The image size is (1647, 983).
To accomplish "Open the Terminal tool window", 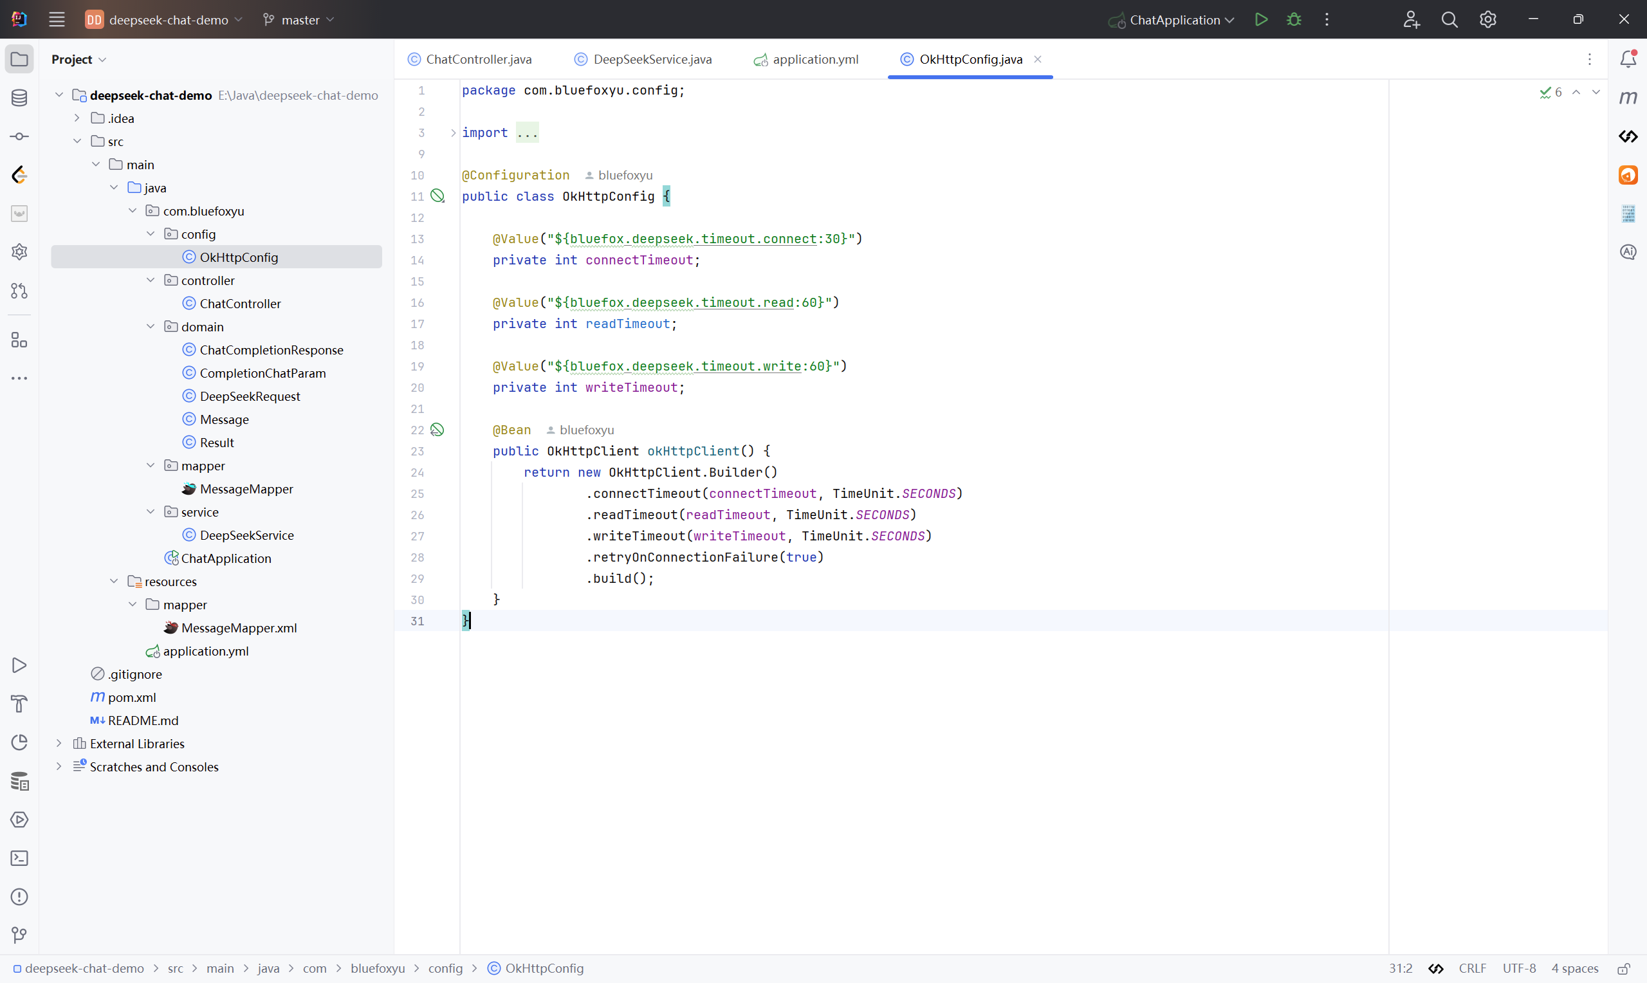I will pyautogui.click(x=19, y=858).
